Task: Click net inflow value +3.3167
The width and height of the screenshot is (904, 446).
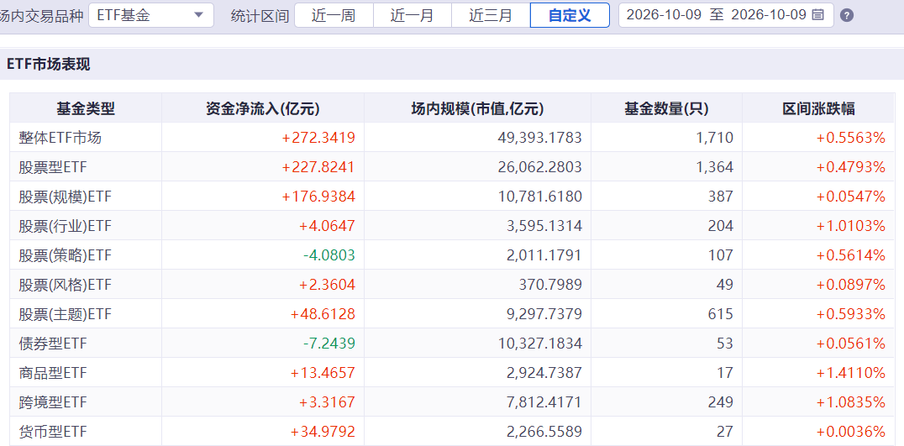Action: (327, 402)
